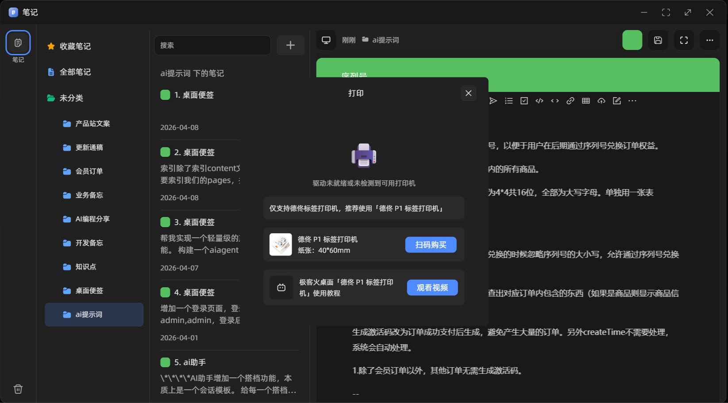
Task: Open the bulleted list formatting tool
Action: pos(508,100)
